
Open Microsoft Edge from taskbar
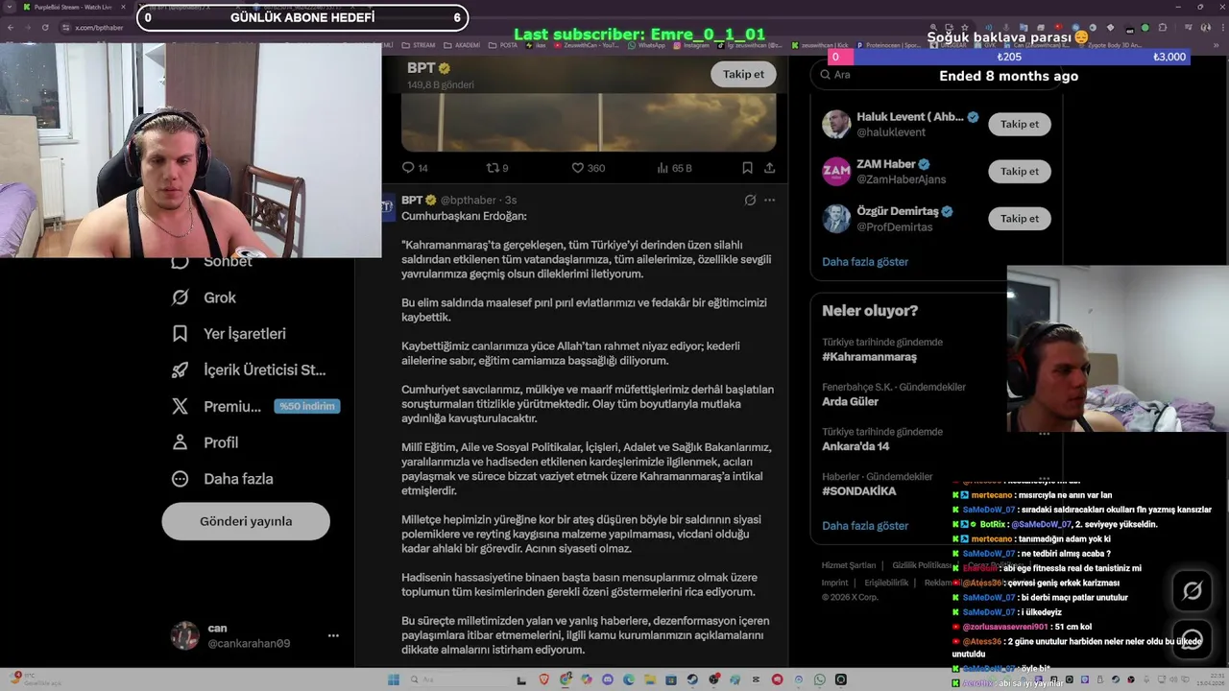click(629, 679)
